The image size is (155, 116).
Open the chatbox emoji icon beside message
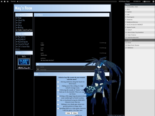tap(38, 69)
